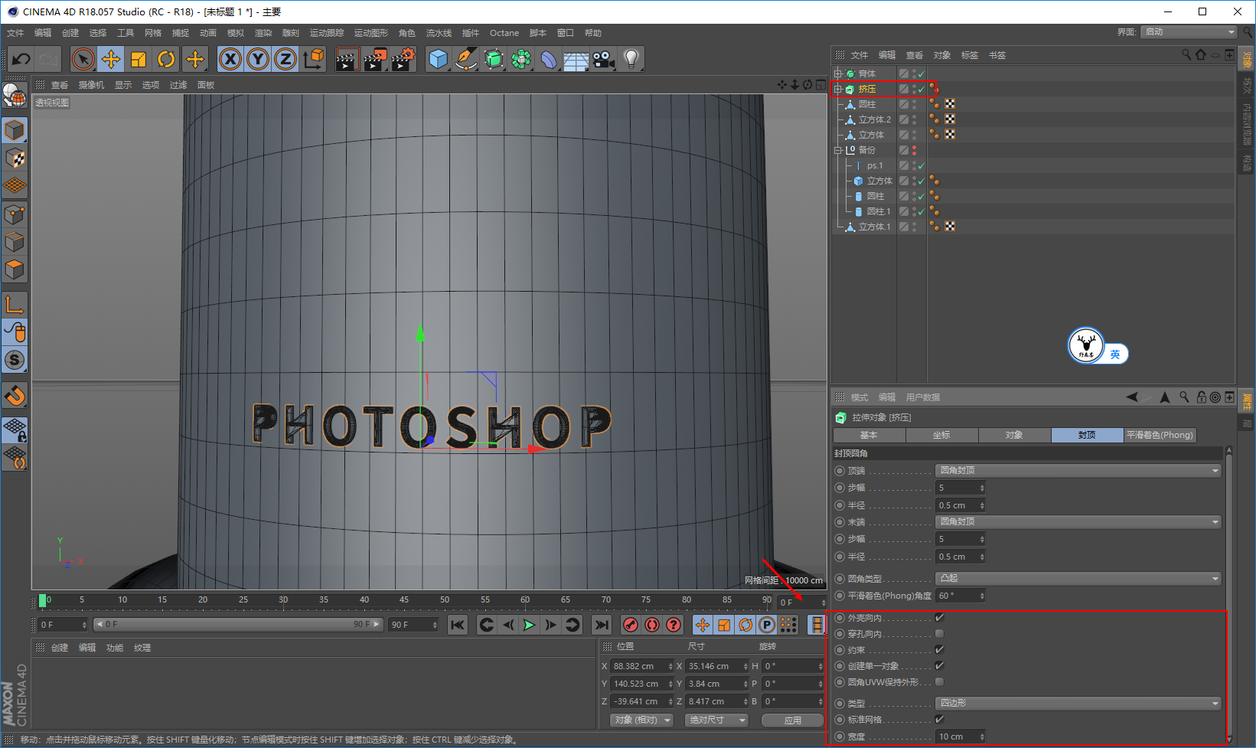Switch to Polygons mode in left palette
1256x748 pixels.
pos(15,269)
